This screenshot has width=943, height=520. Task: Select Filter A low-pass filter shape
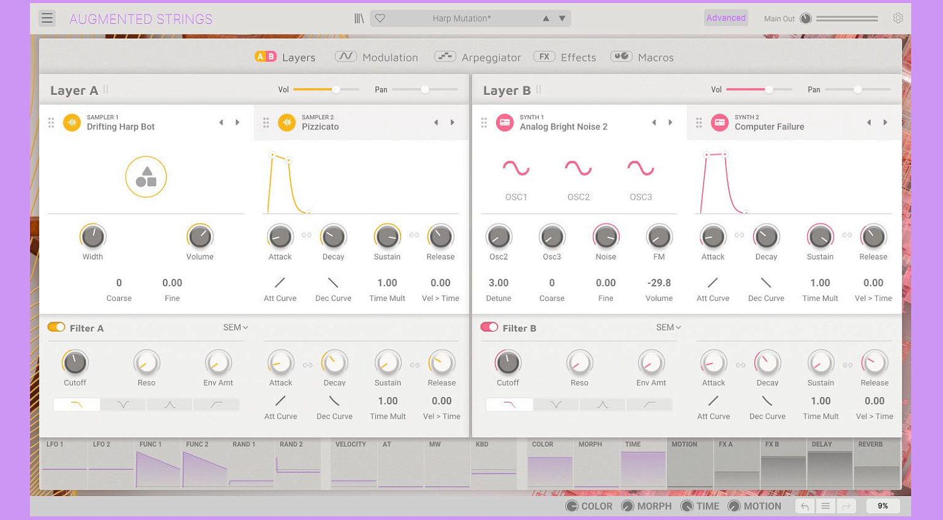coord(77,404)
